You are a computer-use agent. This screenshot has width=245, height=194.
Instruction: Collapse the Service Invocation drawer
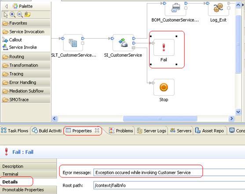[26, 32]
